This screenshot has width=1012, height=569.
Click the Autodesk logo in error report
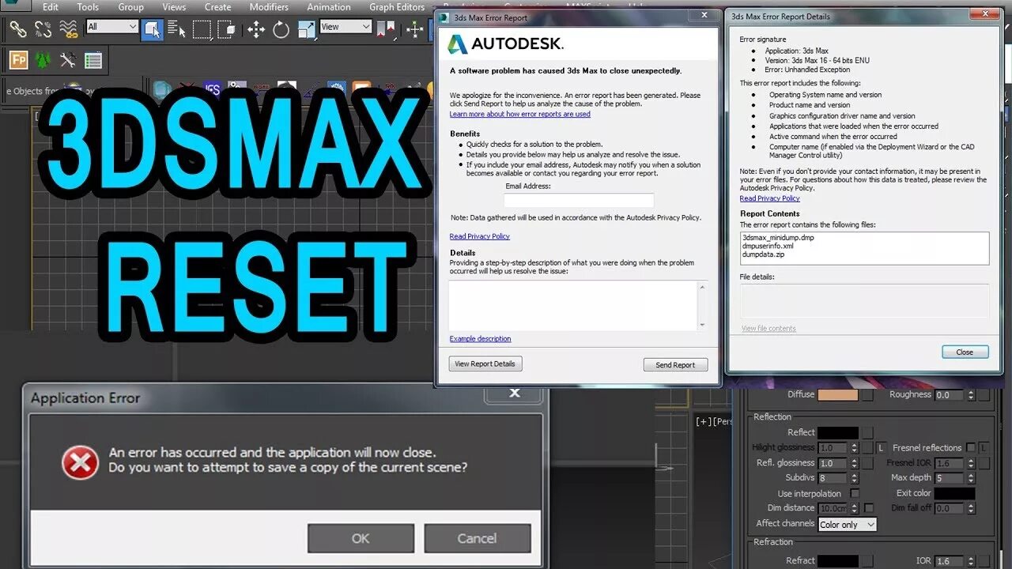point(506,44)
